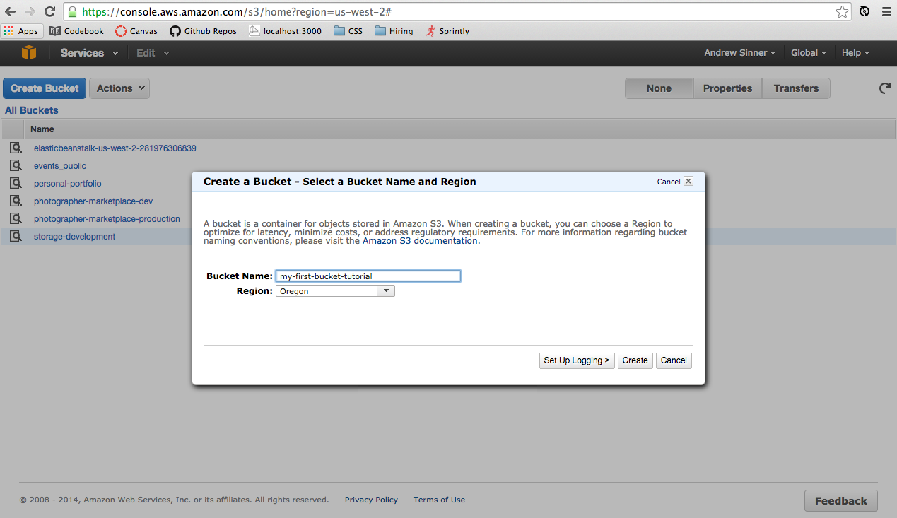The image size is (897, 518).
Task: Click the browser back arrow
Action: coord(10,12)
